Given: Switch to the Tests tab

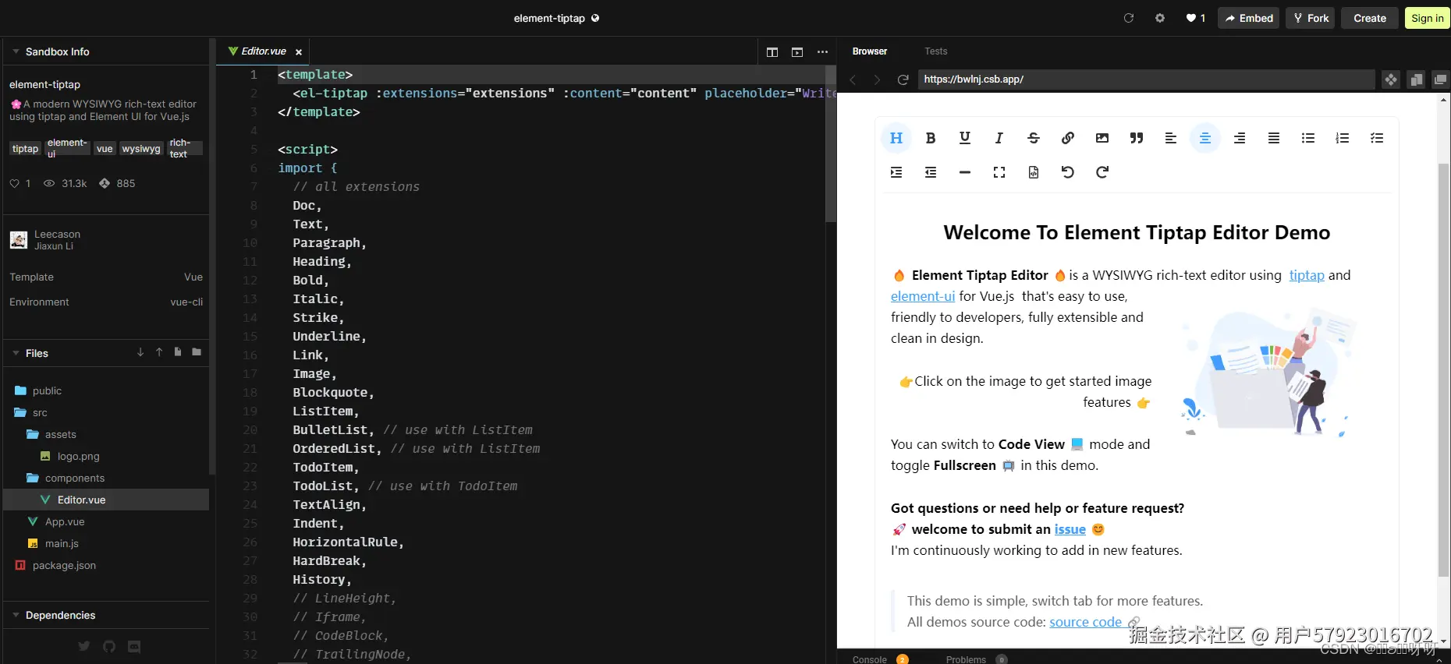Looking at the screenshot, I should [936, 51].
